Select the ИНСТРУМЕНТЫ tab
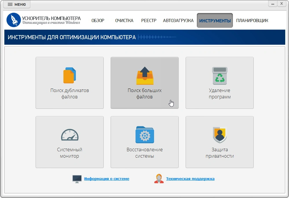289x198 pixels. point(215,21)
